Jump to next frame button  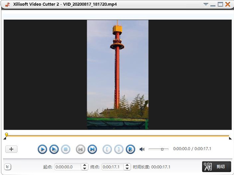[x=92, y=149]
